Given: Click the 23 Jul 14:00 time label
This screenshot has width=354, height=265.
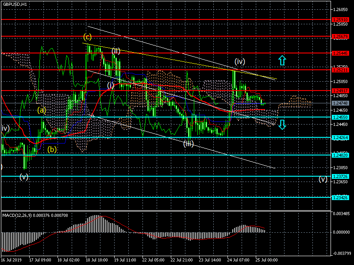Looking at the screenshot, I should point(210,260).
